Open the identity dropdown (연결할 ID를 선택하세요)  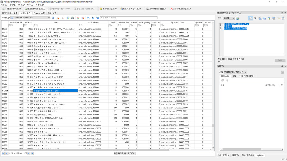pyautogui.click(x=235, y=72)
